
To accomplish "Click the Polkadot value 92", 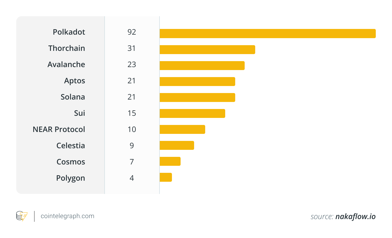I will (132, 32).
